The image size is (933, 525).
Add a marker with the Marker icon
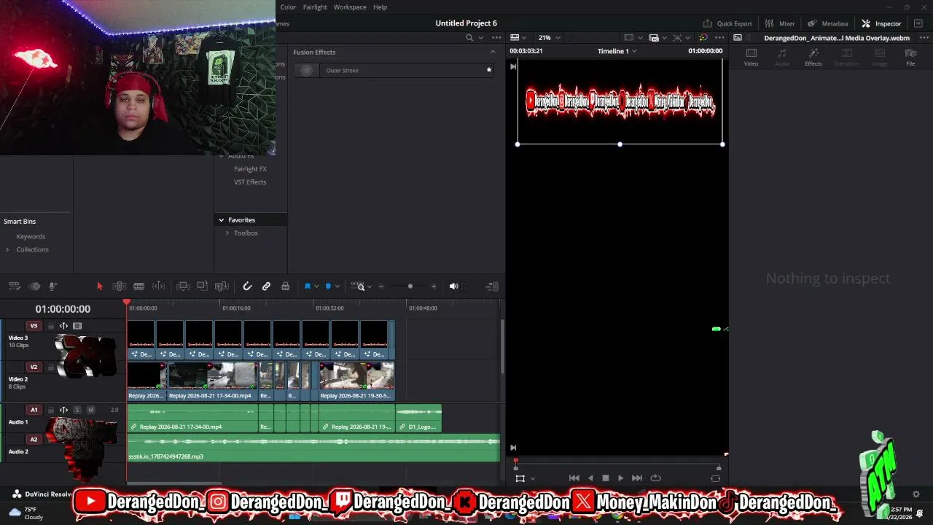[328, 287]
